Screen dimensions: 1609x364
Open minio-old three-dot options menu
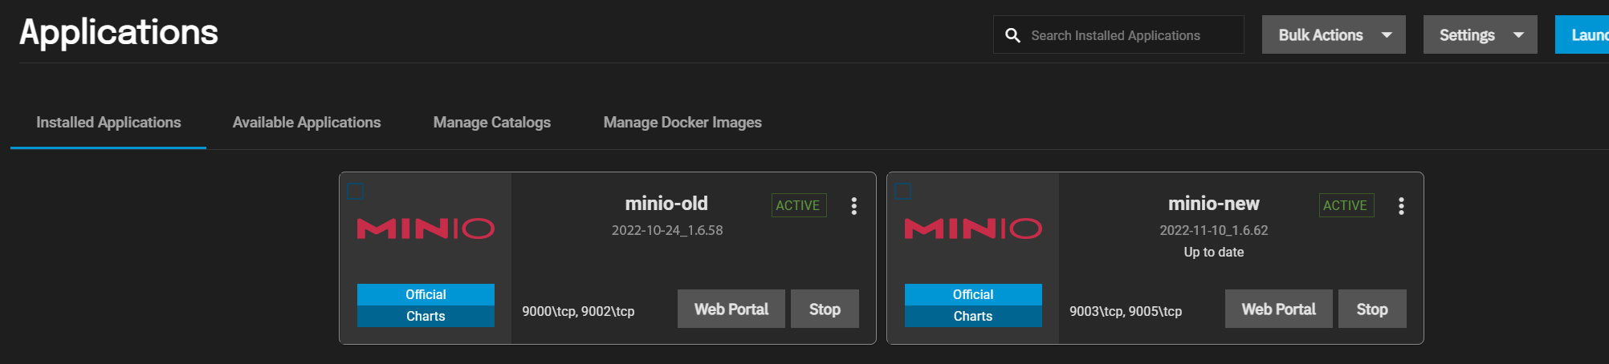(853, 206)
